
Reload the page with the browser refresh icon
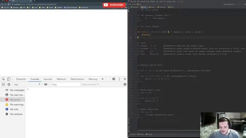coord(8,4)
